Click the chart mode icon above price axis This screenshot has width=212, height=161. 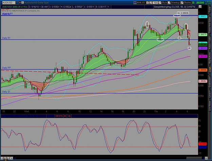tap(200, 7)
